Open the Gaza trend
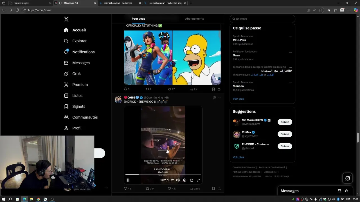 (x=236, y=55)
